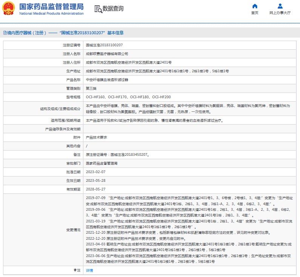300x277 pixels.
Task: Click the national emblem logo
Action: click(x=9, y=9)
